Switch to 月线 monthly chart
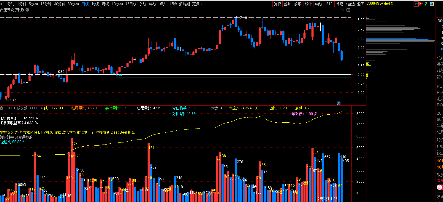 pos(105,4)
